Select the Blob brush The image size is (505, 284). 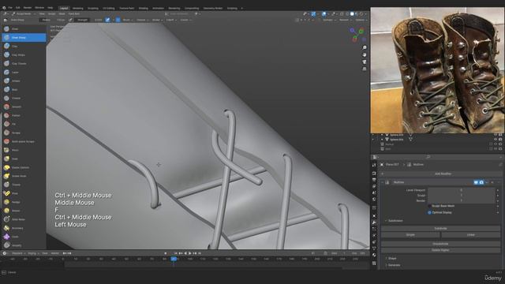(24, 89)
